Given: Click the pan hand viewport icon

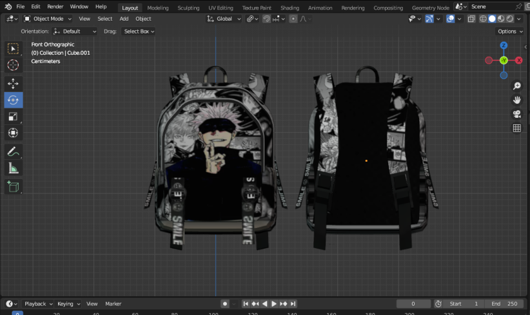Looking at the screenshot, I should click(x=517, y=100).
